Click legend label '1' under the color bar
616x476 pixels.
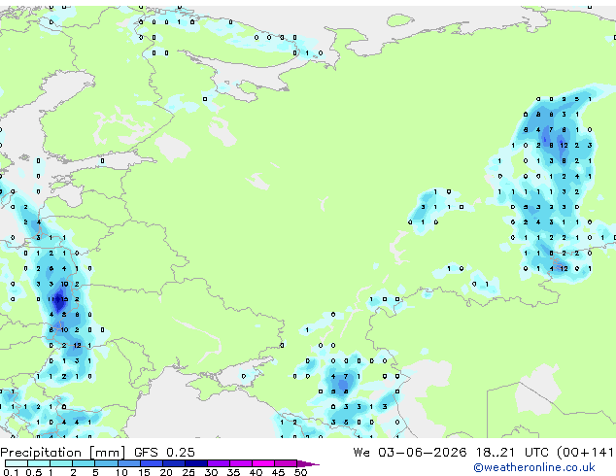point(51,472)
